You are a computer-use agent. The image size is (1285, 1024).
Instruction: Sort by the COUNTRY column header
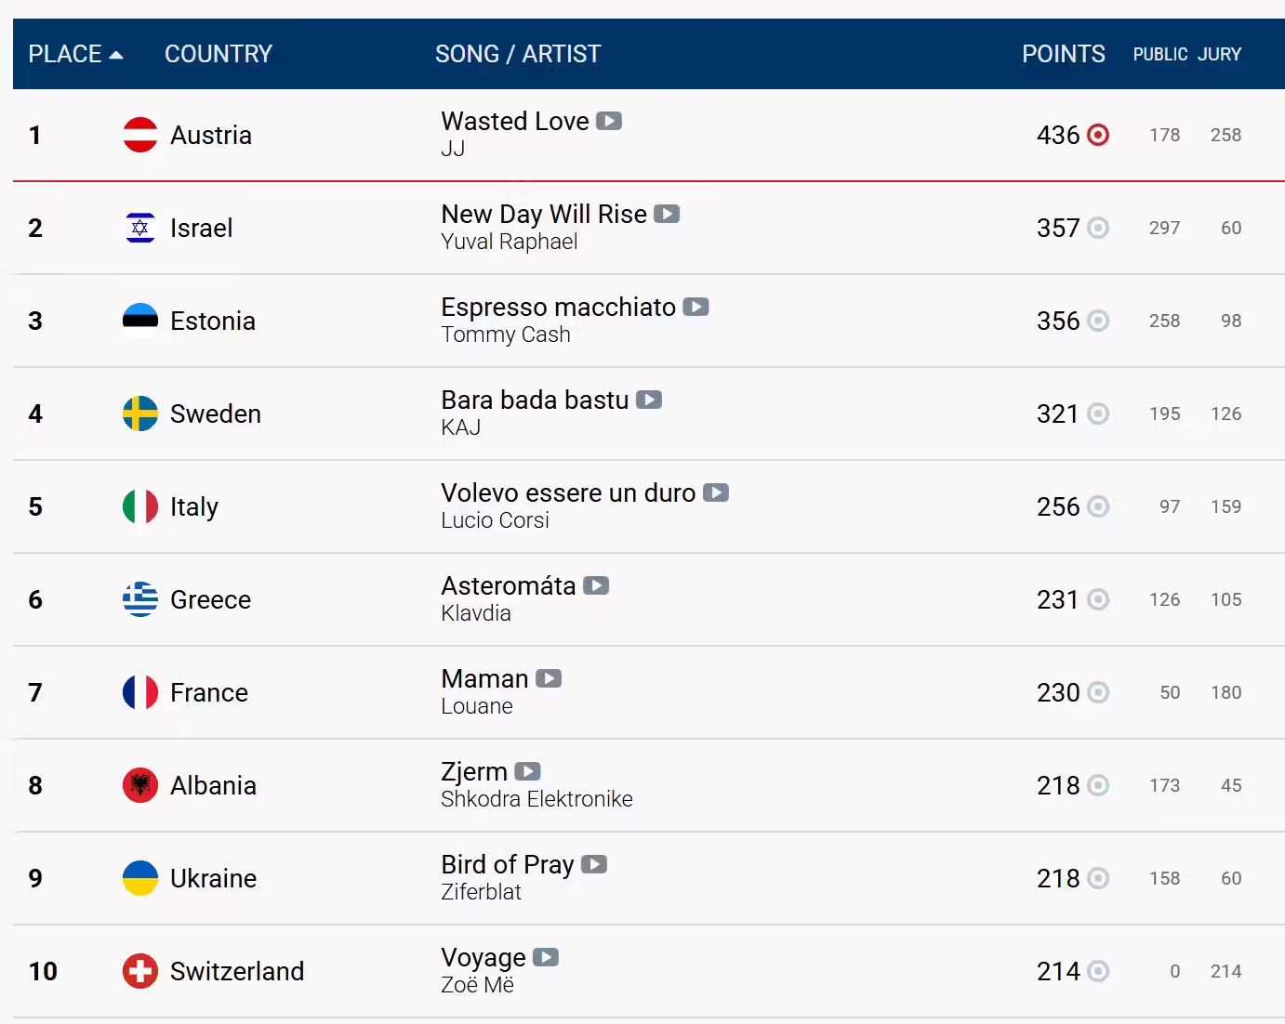(219, 54)
